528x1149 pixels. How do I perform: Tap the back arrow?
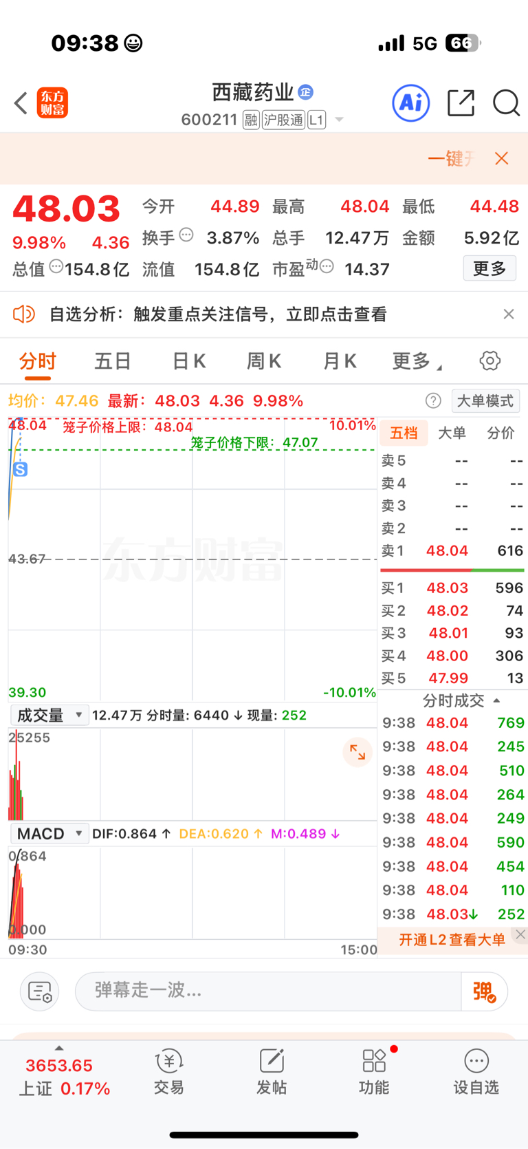tap(21, 103)
